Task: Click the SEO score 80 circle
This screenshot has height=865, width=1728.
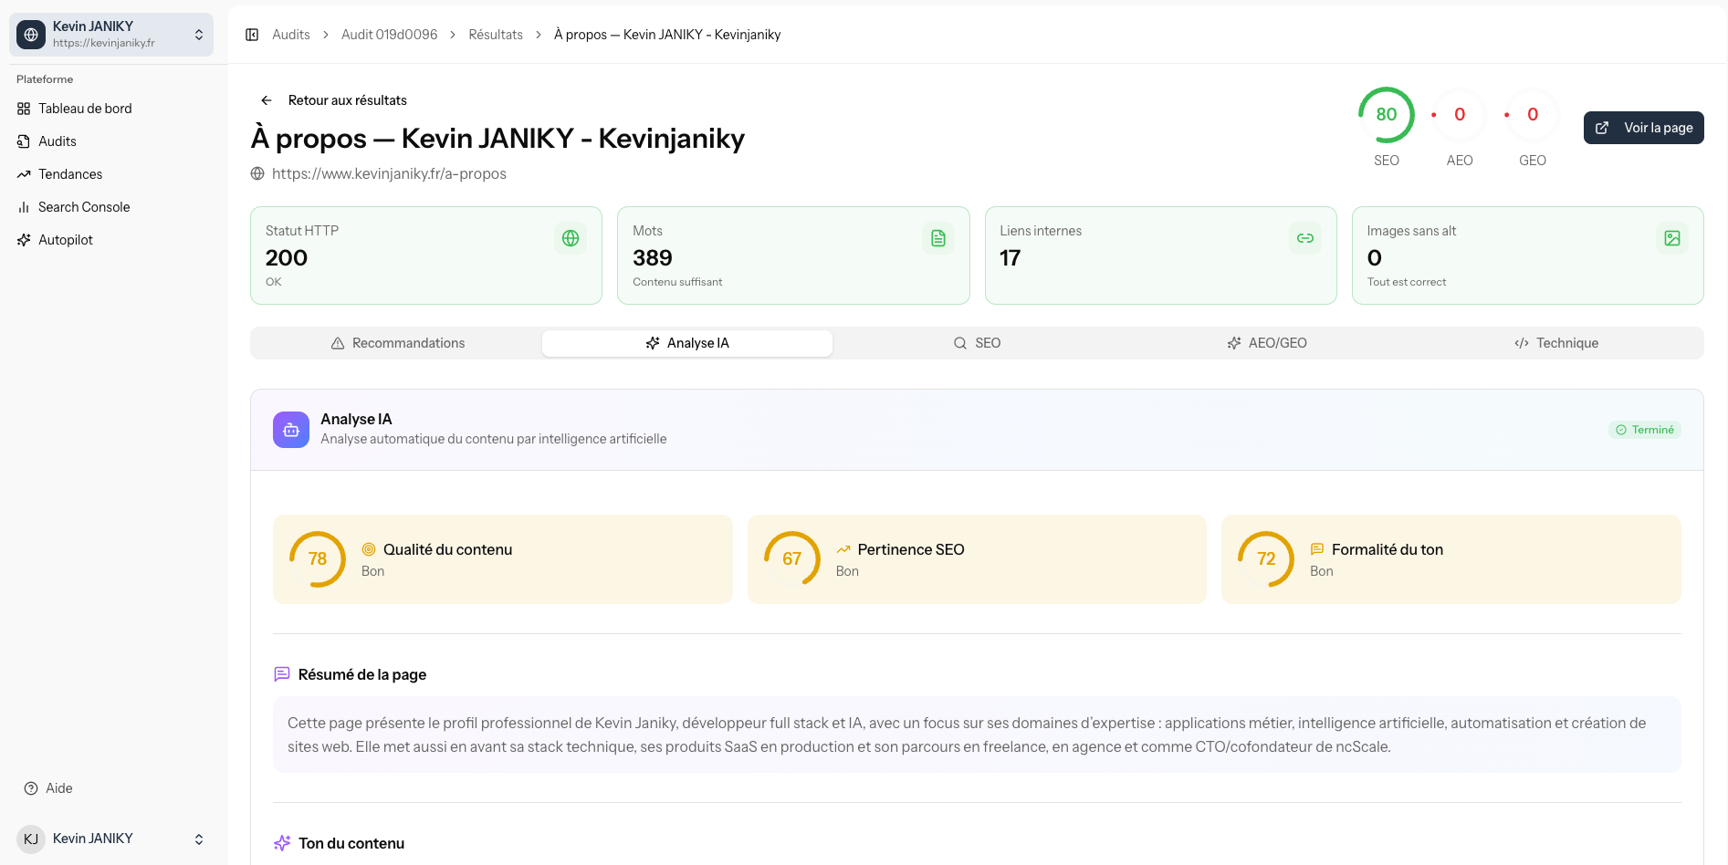Action: tap(1386, 114)
